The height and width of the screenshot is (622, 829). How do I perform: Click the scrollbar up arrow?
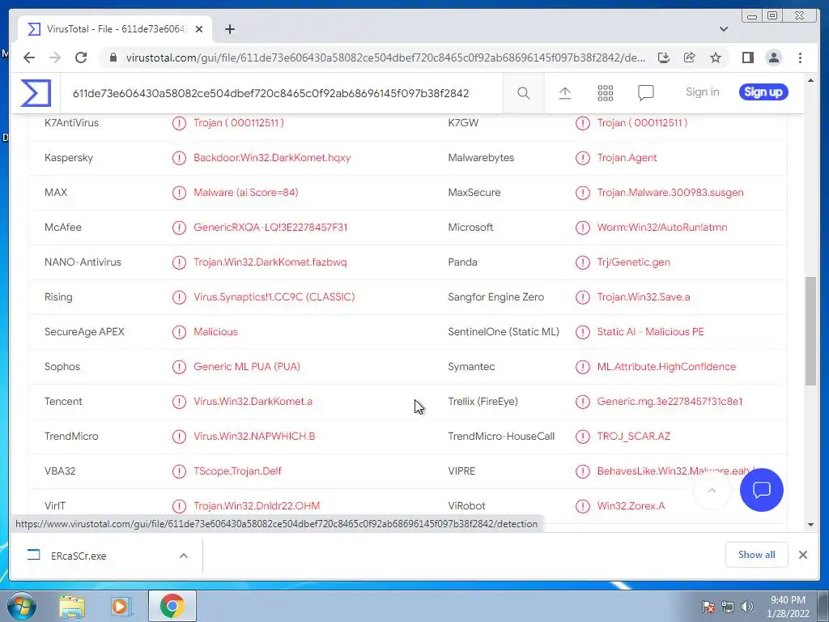click(x=810, y=80)
